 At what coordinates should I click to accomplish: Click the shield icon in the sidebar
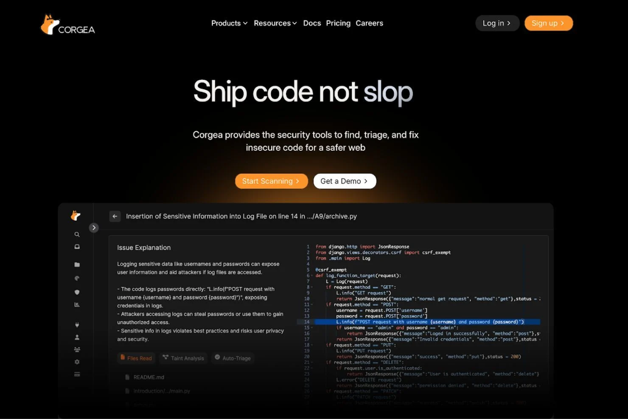click(77, 292)
